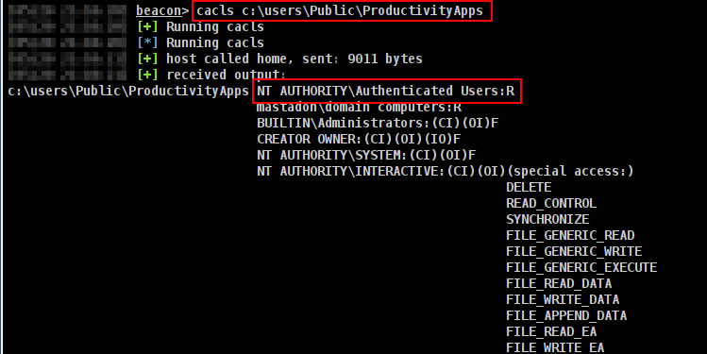Select the Authenticated Users:R entry
Viewport: 707px width, 354px height.
[x=387, y=91]
